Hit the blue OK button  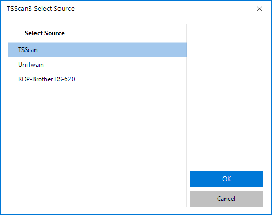(227, 179)
